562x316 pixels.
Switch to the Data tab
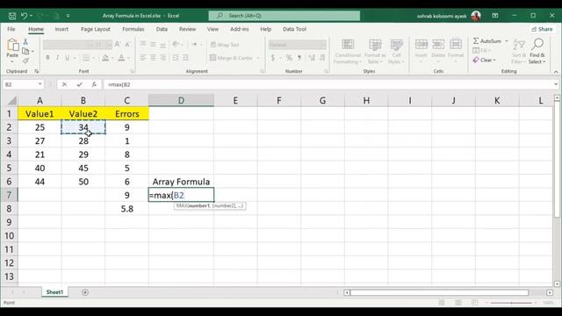click(x=162, y=29)
